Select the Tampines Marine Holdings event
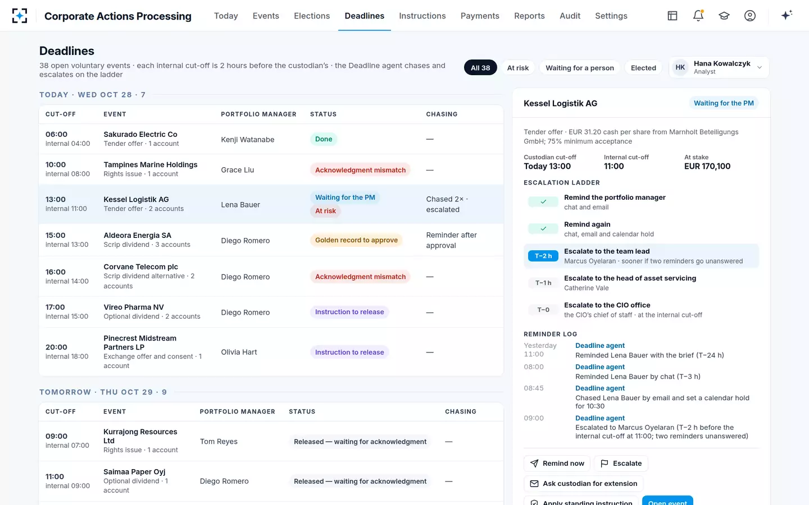 tap(271, 169)
